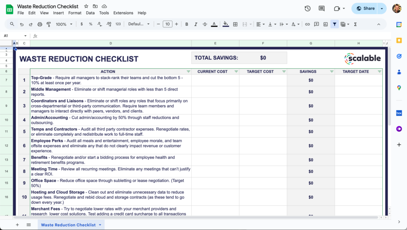Open text wrapping dropdown

coord(283,24)
